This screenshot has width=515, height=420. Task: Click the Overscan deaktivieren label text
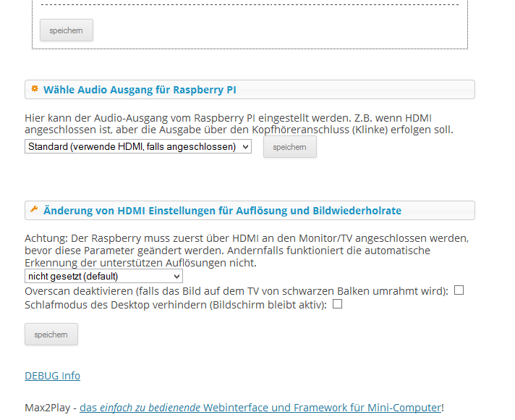(x=237, y=291)
